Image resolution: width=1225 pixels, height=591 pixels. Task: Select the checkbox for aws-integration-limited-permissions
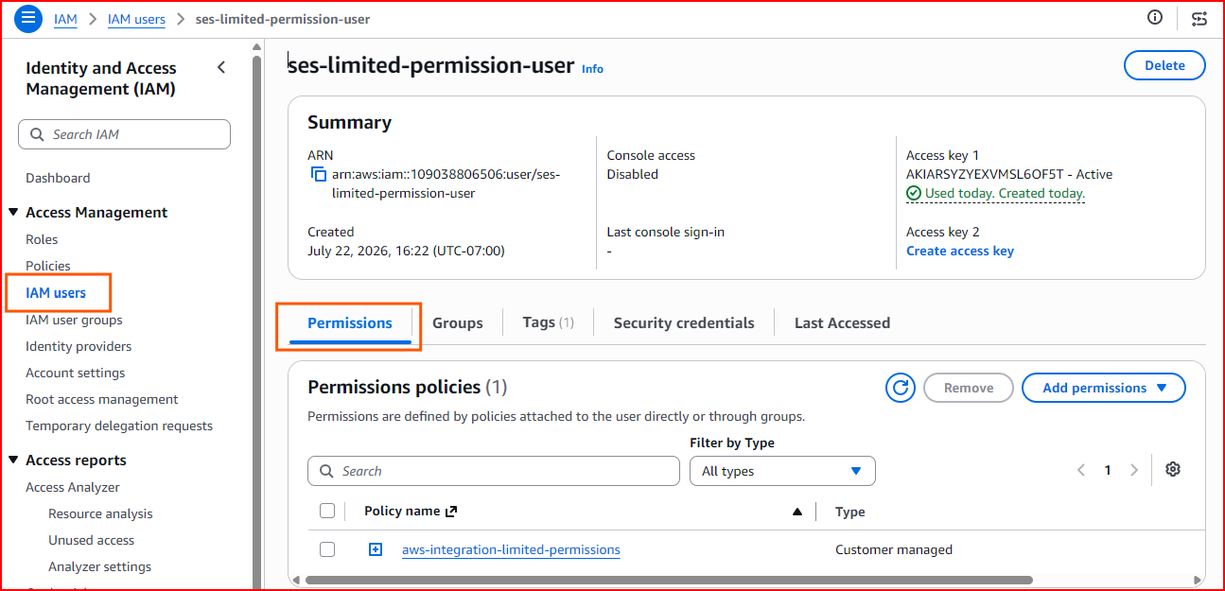[327, 549]
